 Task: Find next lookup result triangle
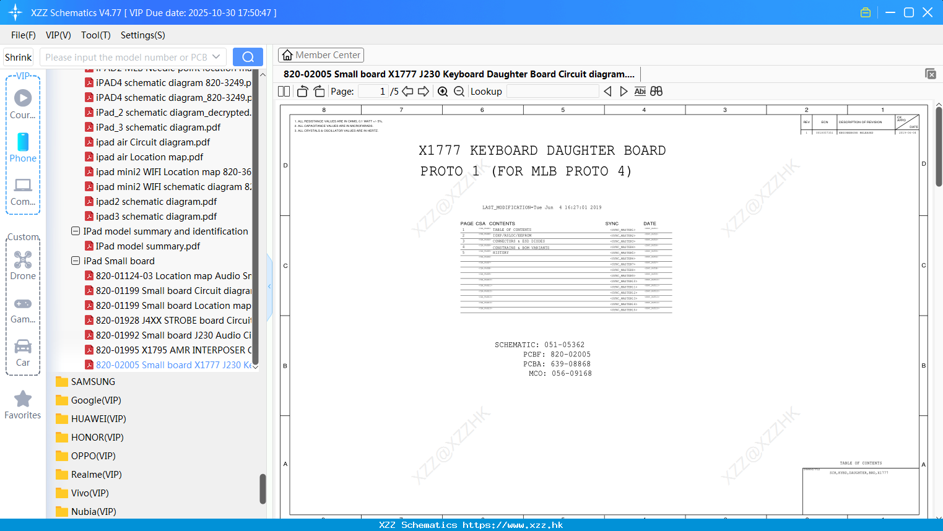[x=624, y=92]
